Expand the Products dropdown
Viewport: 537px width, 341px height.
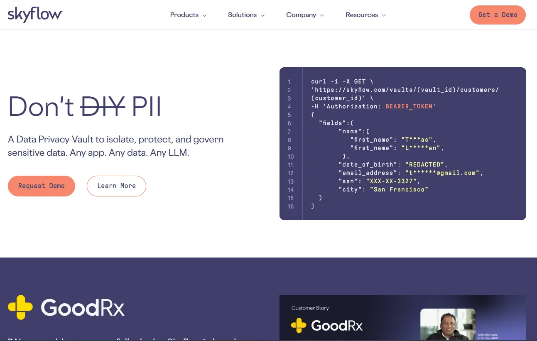tap(188, 15)
